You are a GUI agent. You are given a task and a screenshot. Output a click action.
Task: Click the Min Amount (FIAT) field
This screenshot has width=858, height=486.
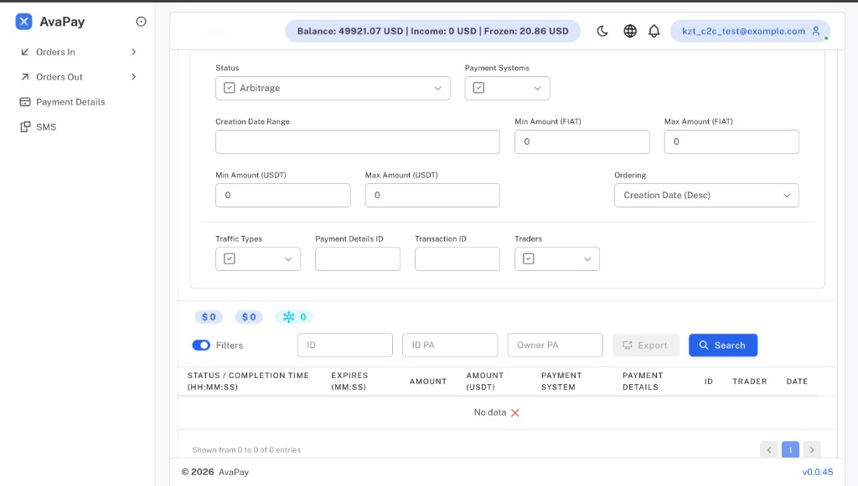click(581, 142)
